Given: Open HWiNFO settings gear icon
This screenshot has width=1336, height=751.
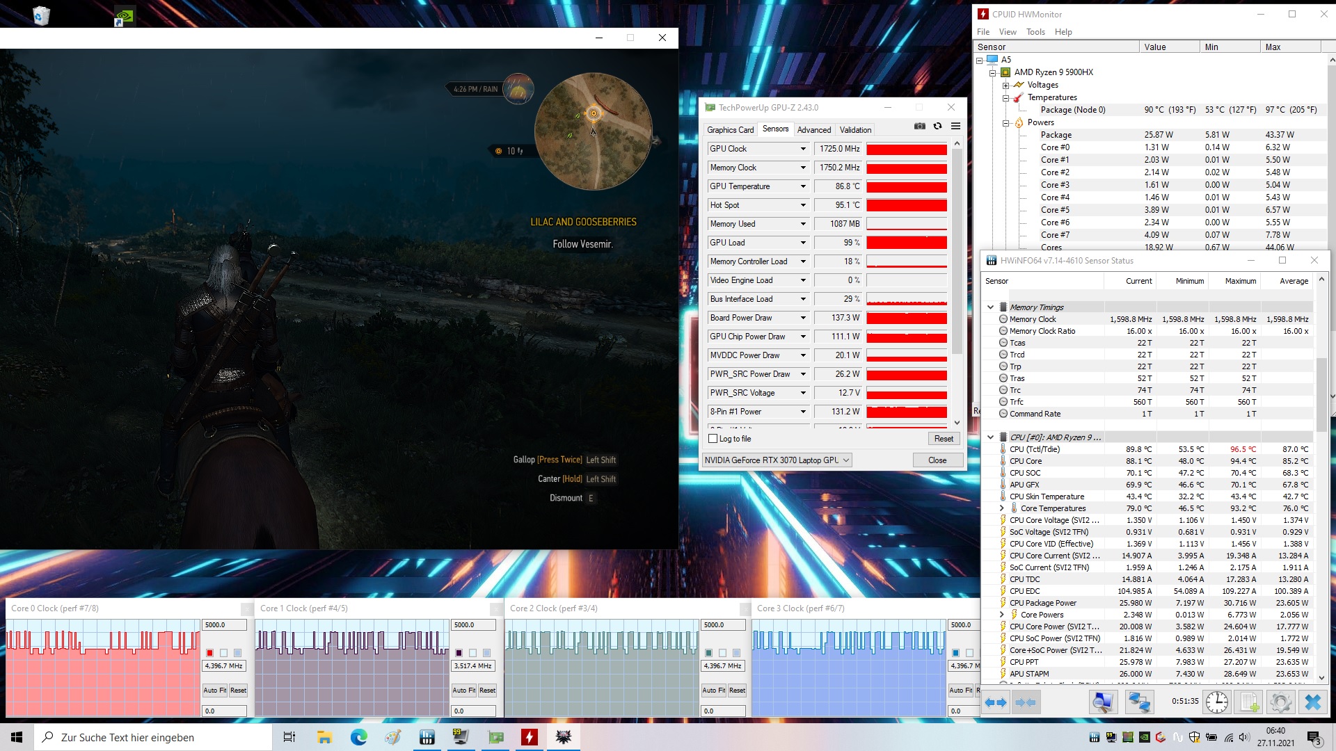Looking at the screenshot, I should [1280, 702].
